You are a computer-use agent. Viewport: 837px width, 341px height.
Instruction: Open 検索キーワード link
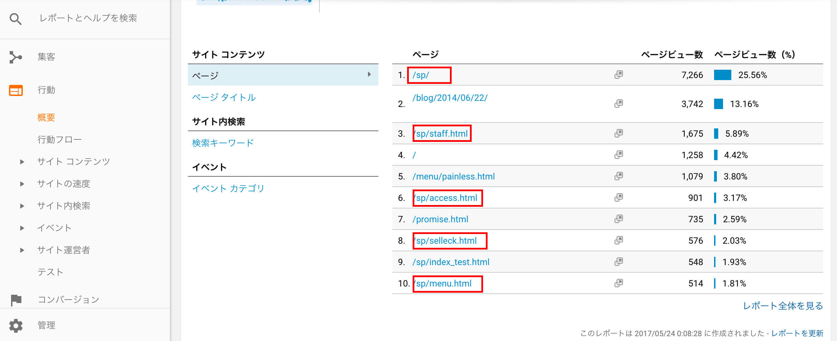223,143
